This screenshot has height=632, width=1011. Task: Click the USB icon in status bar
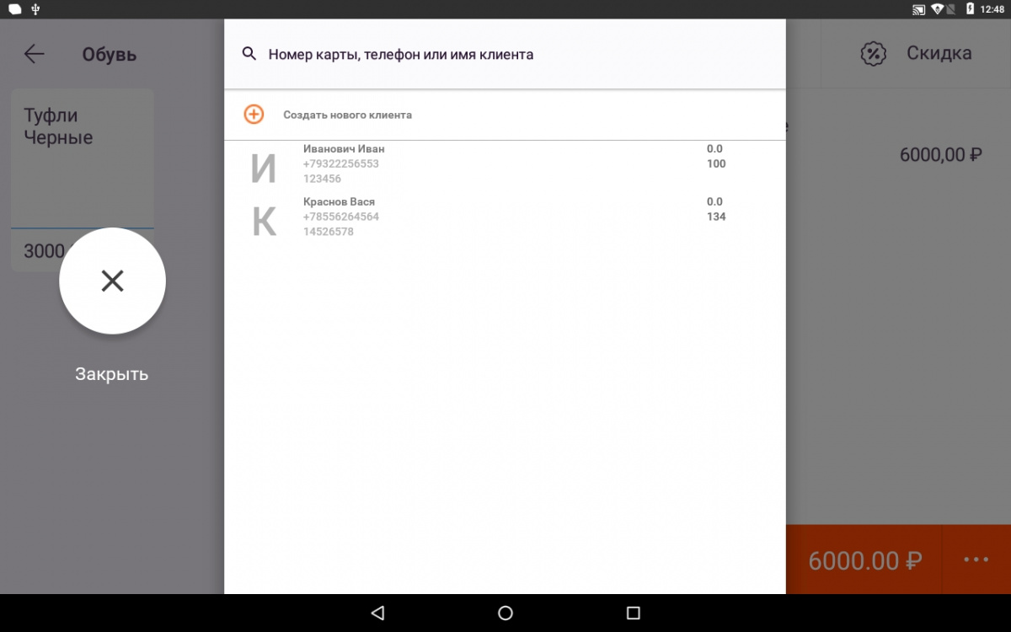[x=35, y=9]
